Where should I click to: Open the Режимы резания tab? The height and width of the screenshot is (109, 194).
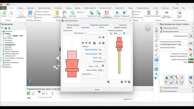73,25
